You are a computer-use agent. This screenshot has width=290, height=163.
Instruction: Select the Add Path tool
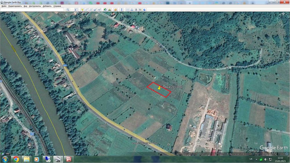click(x=91, y=10)
